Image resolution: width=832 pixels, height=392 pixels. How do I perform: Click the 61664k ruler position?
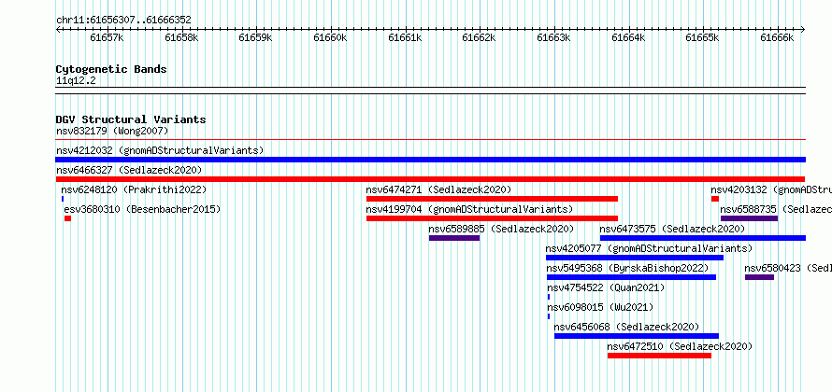628,37
